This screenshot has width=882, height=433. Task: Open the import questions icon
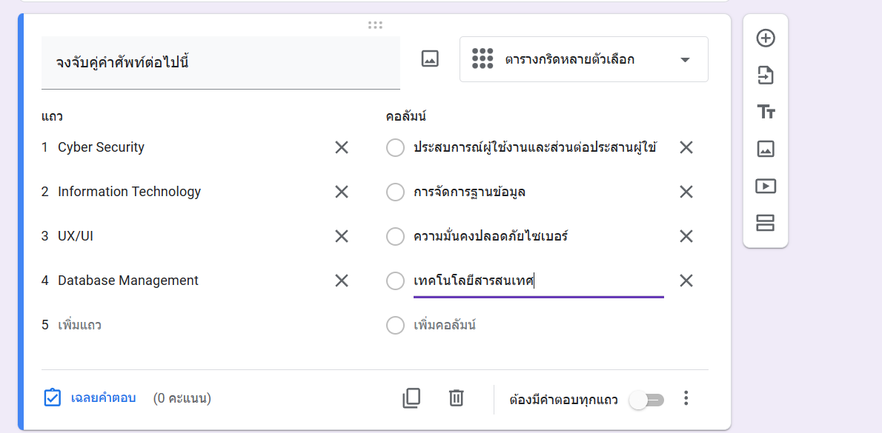[x=766, y=75]
